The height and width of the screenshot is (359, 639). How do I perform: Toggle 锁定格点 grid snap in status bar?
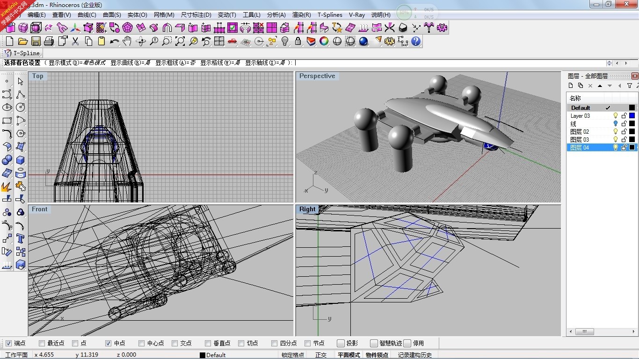coord(293,355)
